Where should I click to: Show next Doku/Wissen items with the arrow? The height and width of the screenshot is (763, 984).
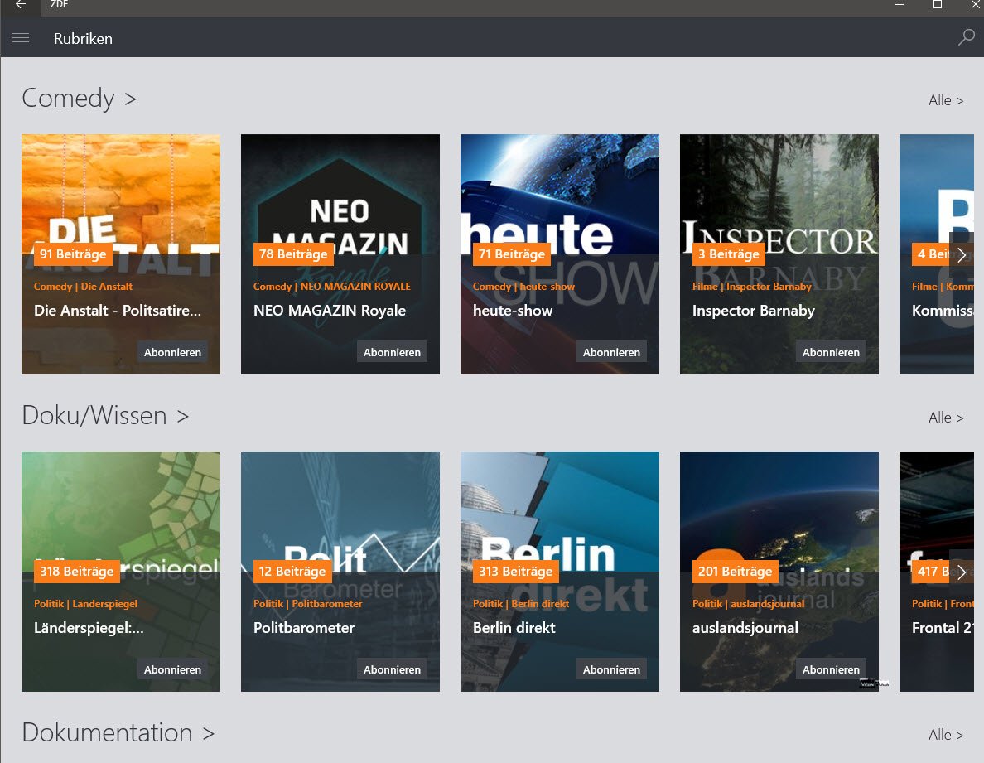[962, 572]
